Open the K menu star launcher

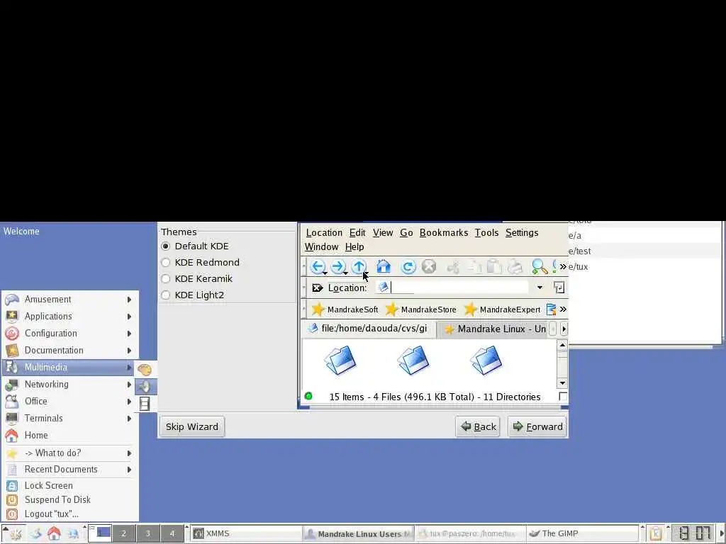coord(16,533)
